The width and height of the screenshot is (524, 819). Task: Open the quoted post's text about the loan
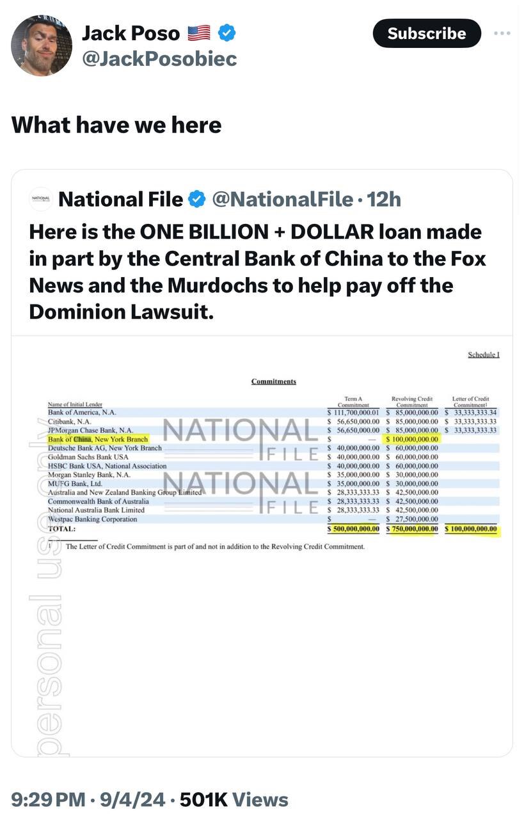[x=256, y=272]
